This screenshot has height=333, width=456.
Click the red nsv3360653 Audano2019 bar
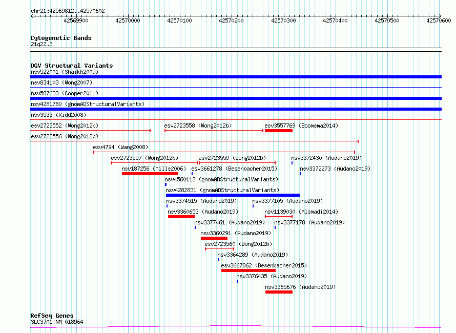181,217
